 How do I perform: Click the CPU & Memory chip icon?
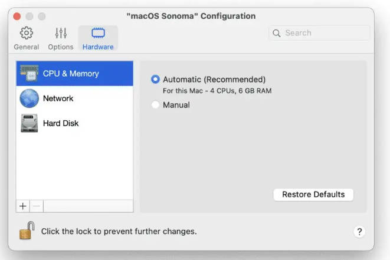[x=30, y=73]
